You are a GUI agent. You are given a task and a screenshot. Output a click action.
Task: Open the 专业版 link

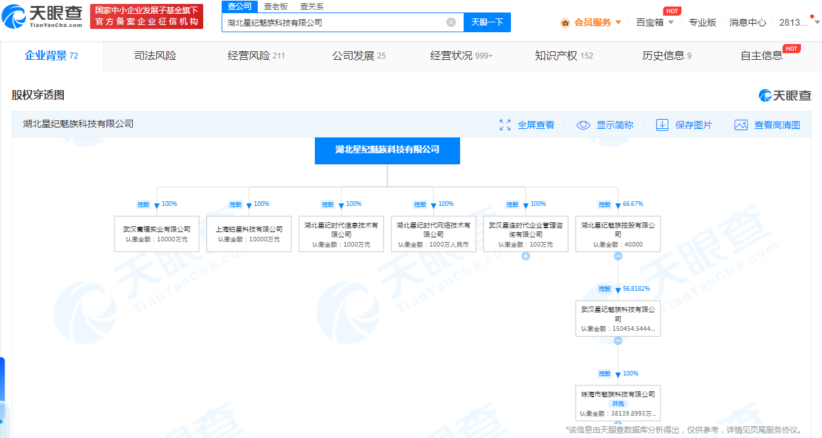point(702,22)
